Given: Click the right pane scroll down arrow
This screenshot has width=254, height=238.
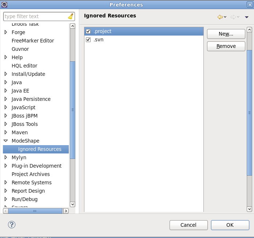Looking at the screenshot, I should 249,209.
